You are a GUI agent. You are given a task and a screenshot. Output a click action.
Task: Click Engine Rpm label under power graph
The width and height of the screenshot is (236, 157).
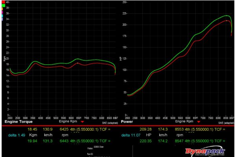tap(184, 121)
